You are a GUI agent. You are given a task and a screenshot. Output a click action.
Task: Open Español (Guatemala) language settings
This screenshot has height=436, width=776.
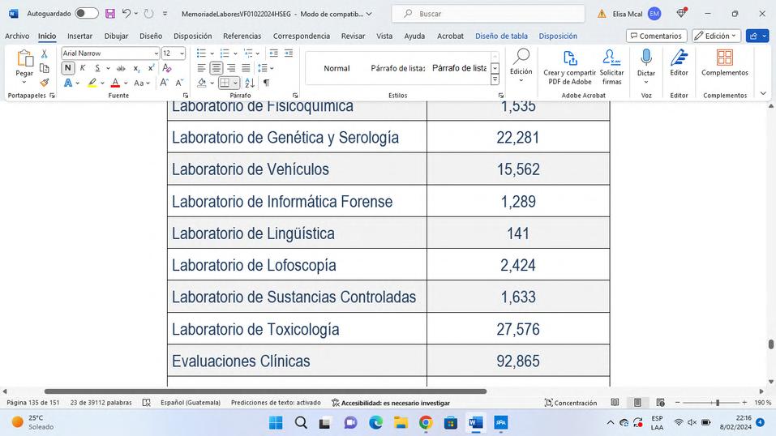(x=191, y=403)
